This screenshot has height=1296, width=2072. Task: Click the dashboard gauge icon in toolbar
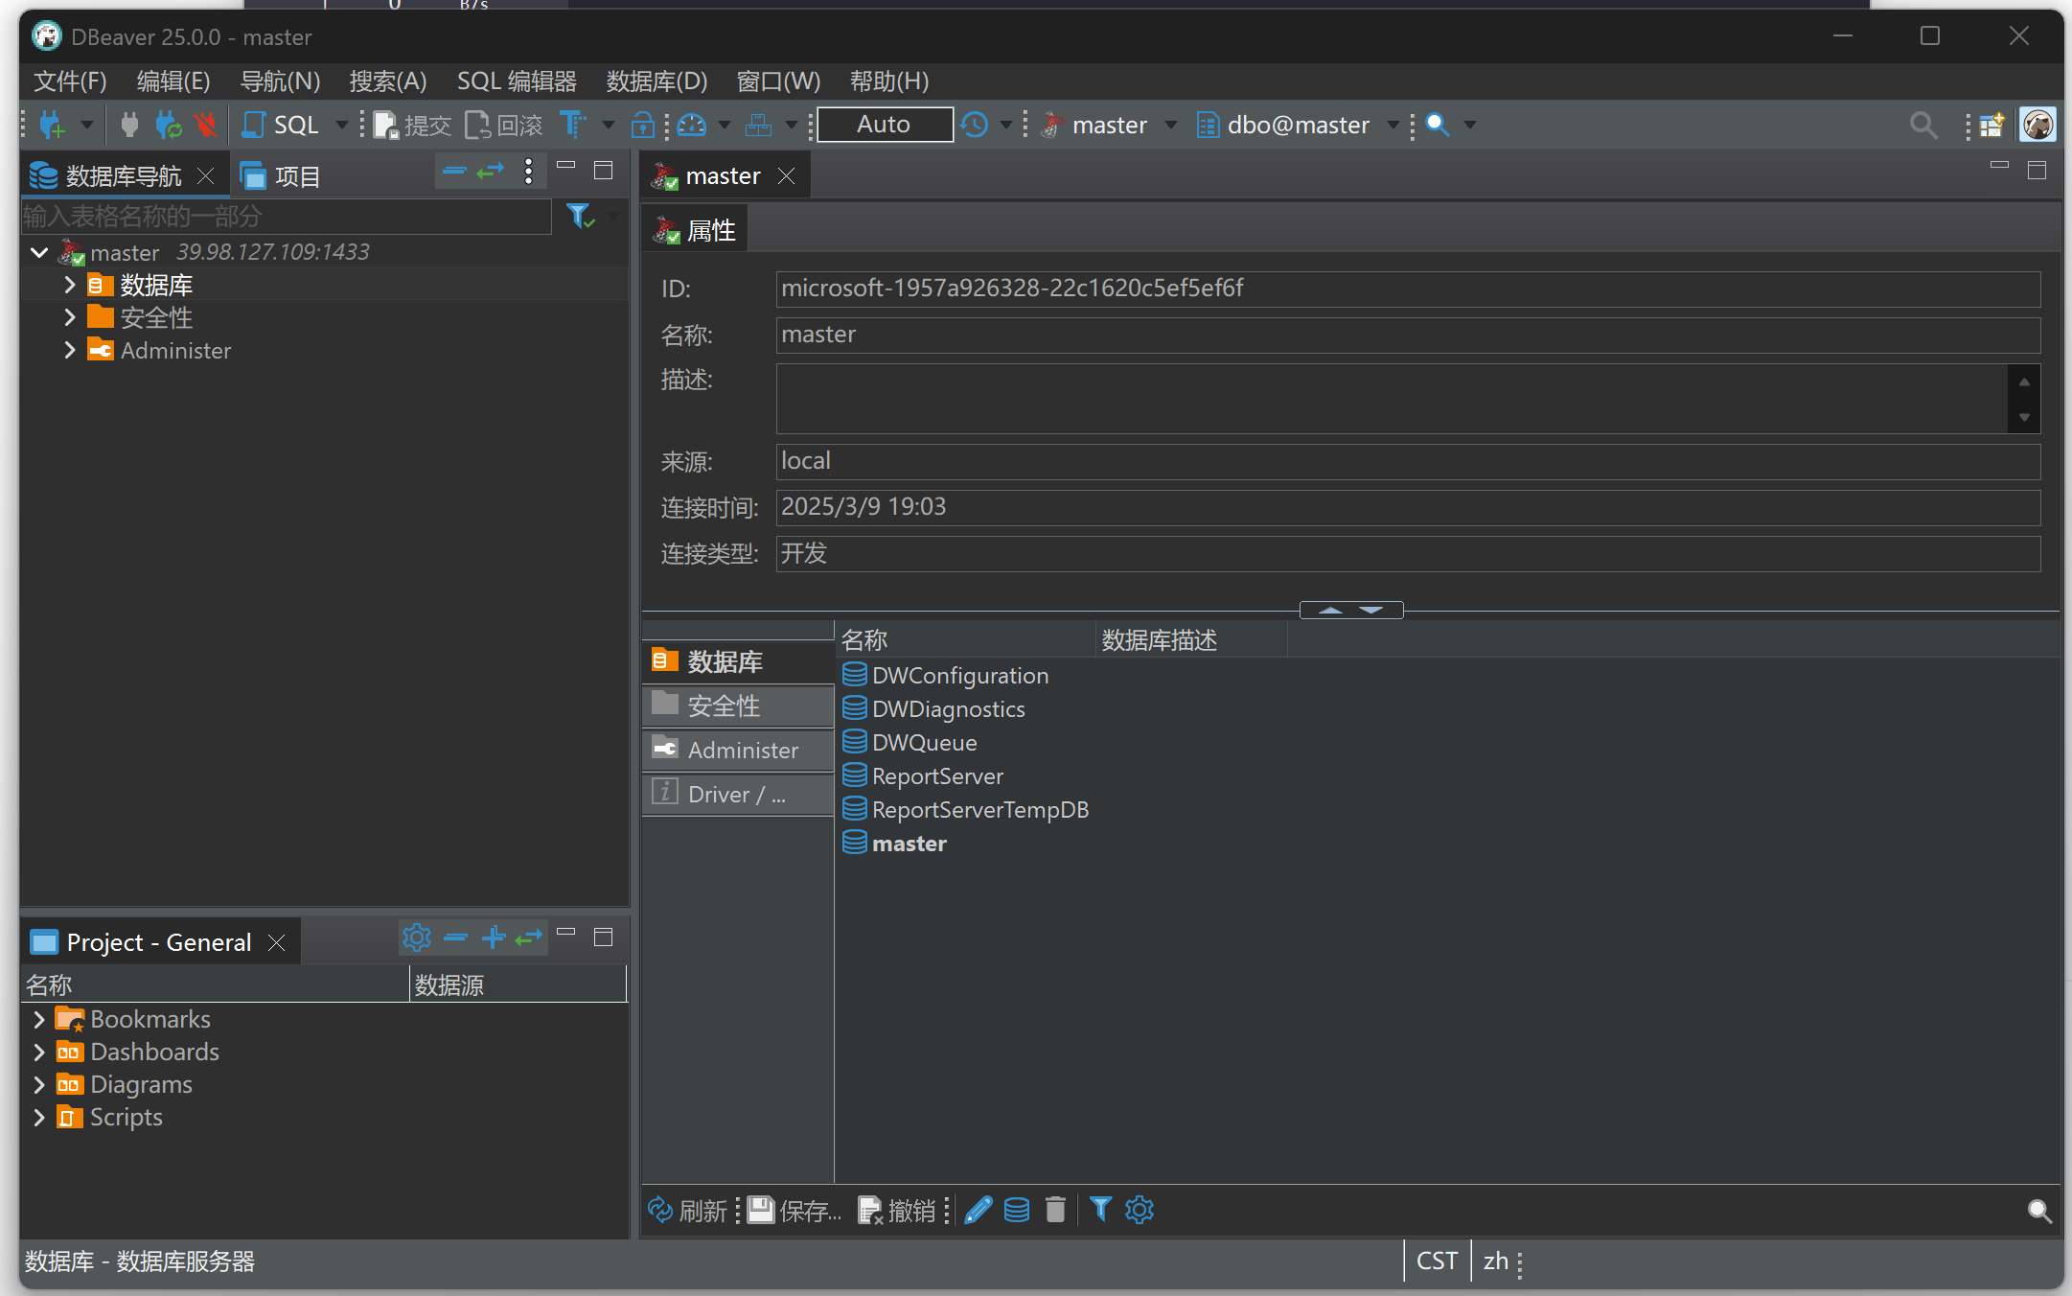692,125
